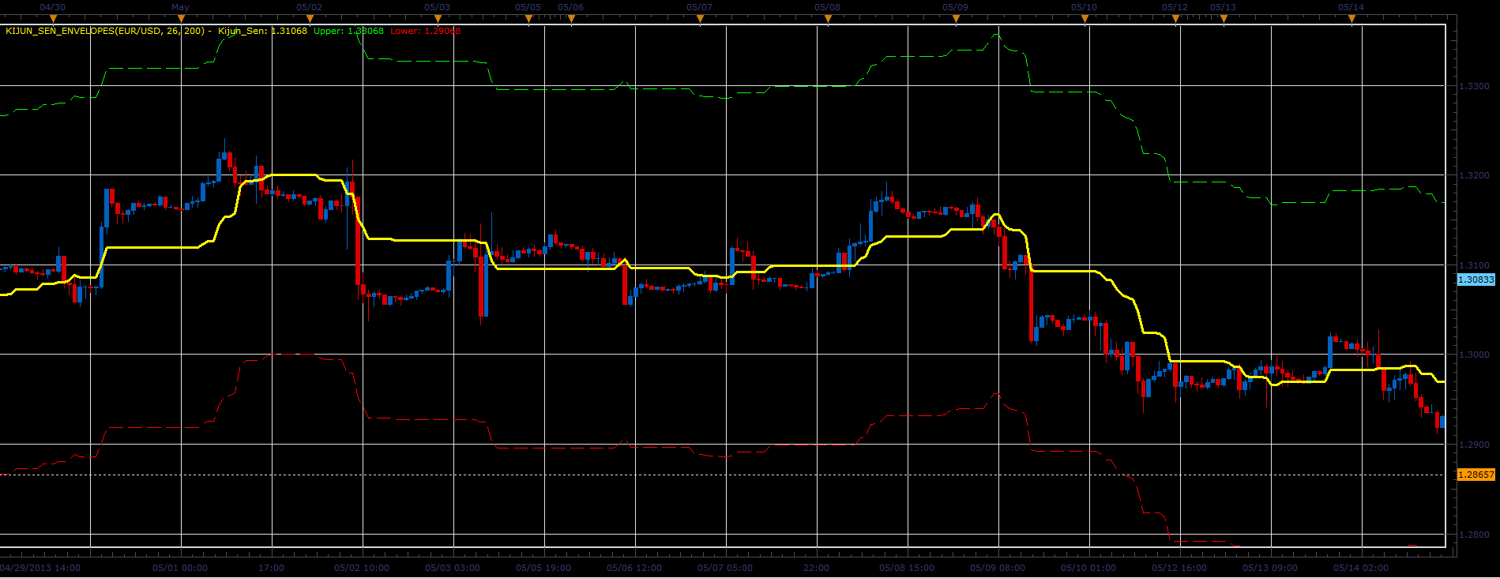Click the orange day marker under 04/30
This screenshot has width=1500, height=578.
[x=53, y=20]
